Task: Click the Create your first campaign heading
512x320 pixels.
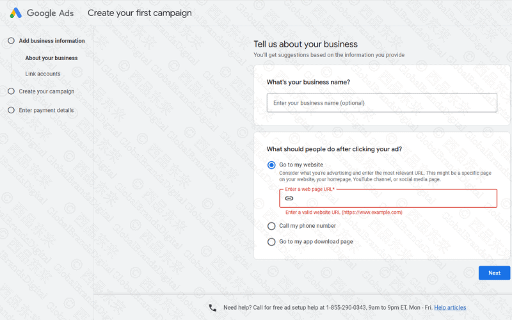Action: [x=140, y=13]
